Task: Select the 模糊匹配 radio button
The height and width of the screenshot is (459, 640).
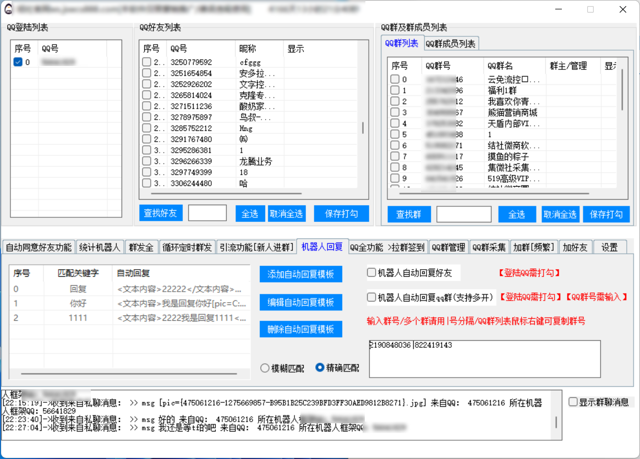Action: (265, 368)
